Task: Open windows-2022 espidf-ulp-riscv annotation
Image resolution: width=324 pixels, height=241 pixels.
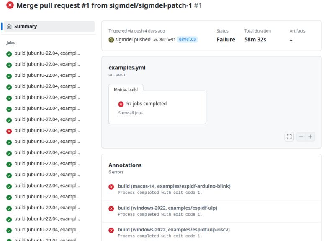Action: [174, 229]
